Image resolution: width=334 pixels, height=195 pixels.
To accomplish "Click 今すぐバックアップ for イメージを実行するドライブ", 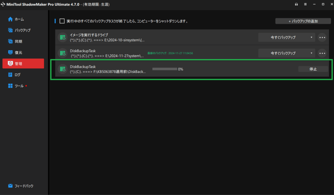I will (x=283, y=37).
